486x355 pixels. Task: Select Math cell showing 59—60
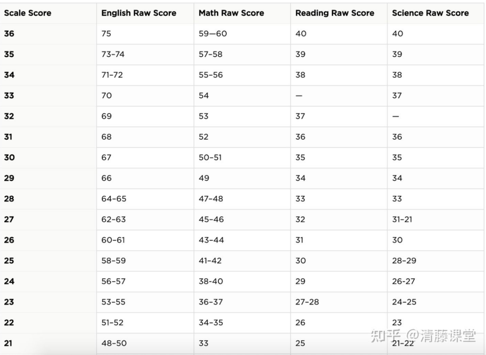point(212,34)
